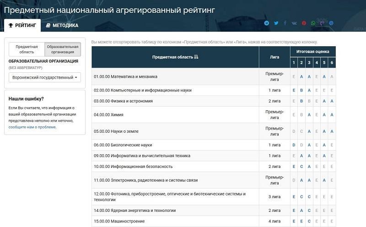Screen dimensions: 366x227
Task: Open the 'Воронежский государственный' organization dropdown
Action: (45, 77)
